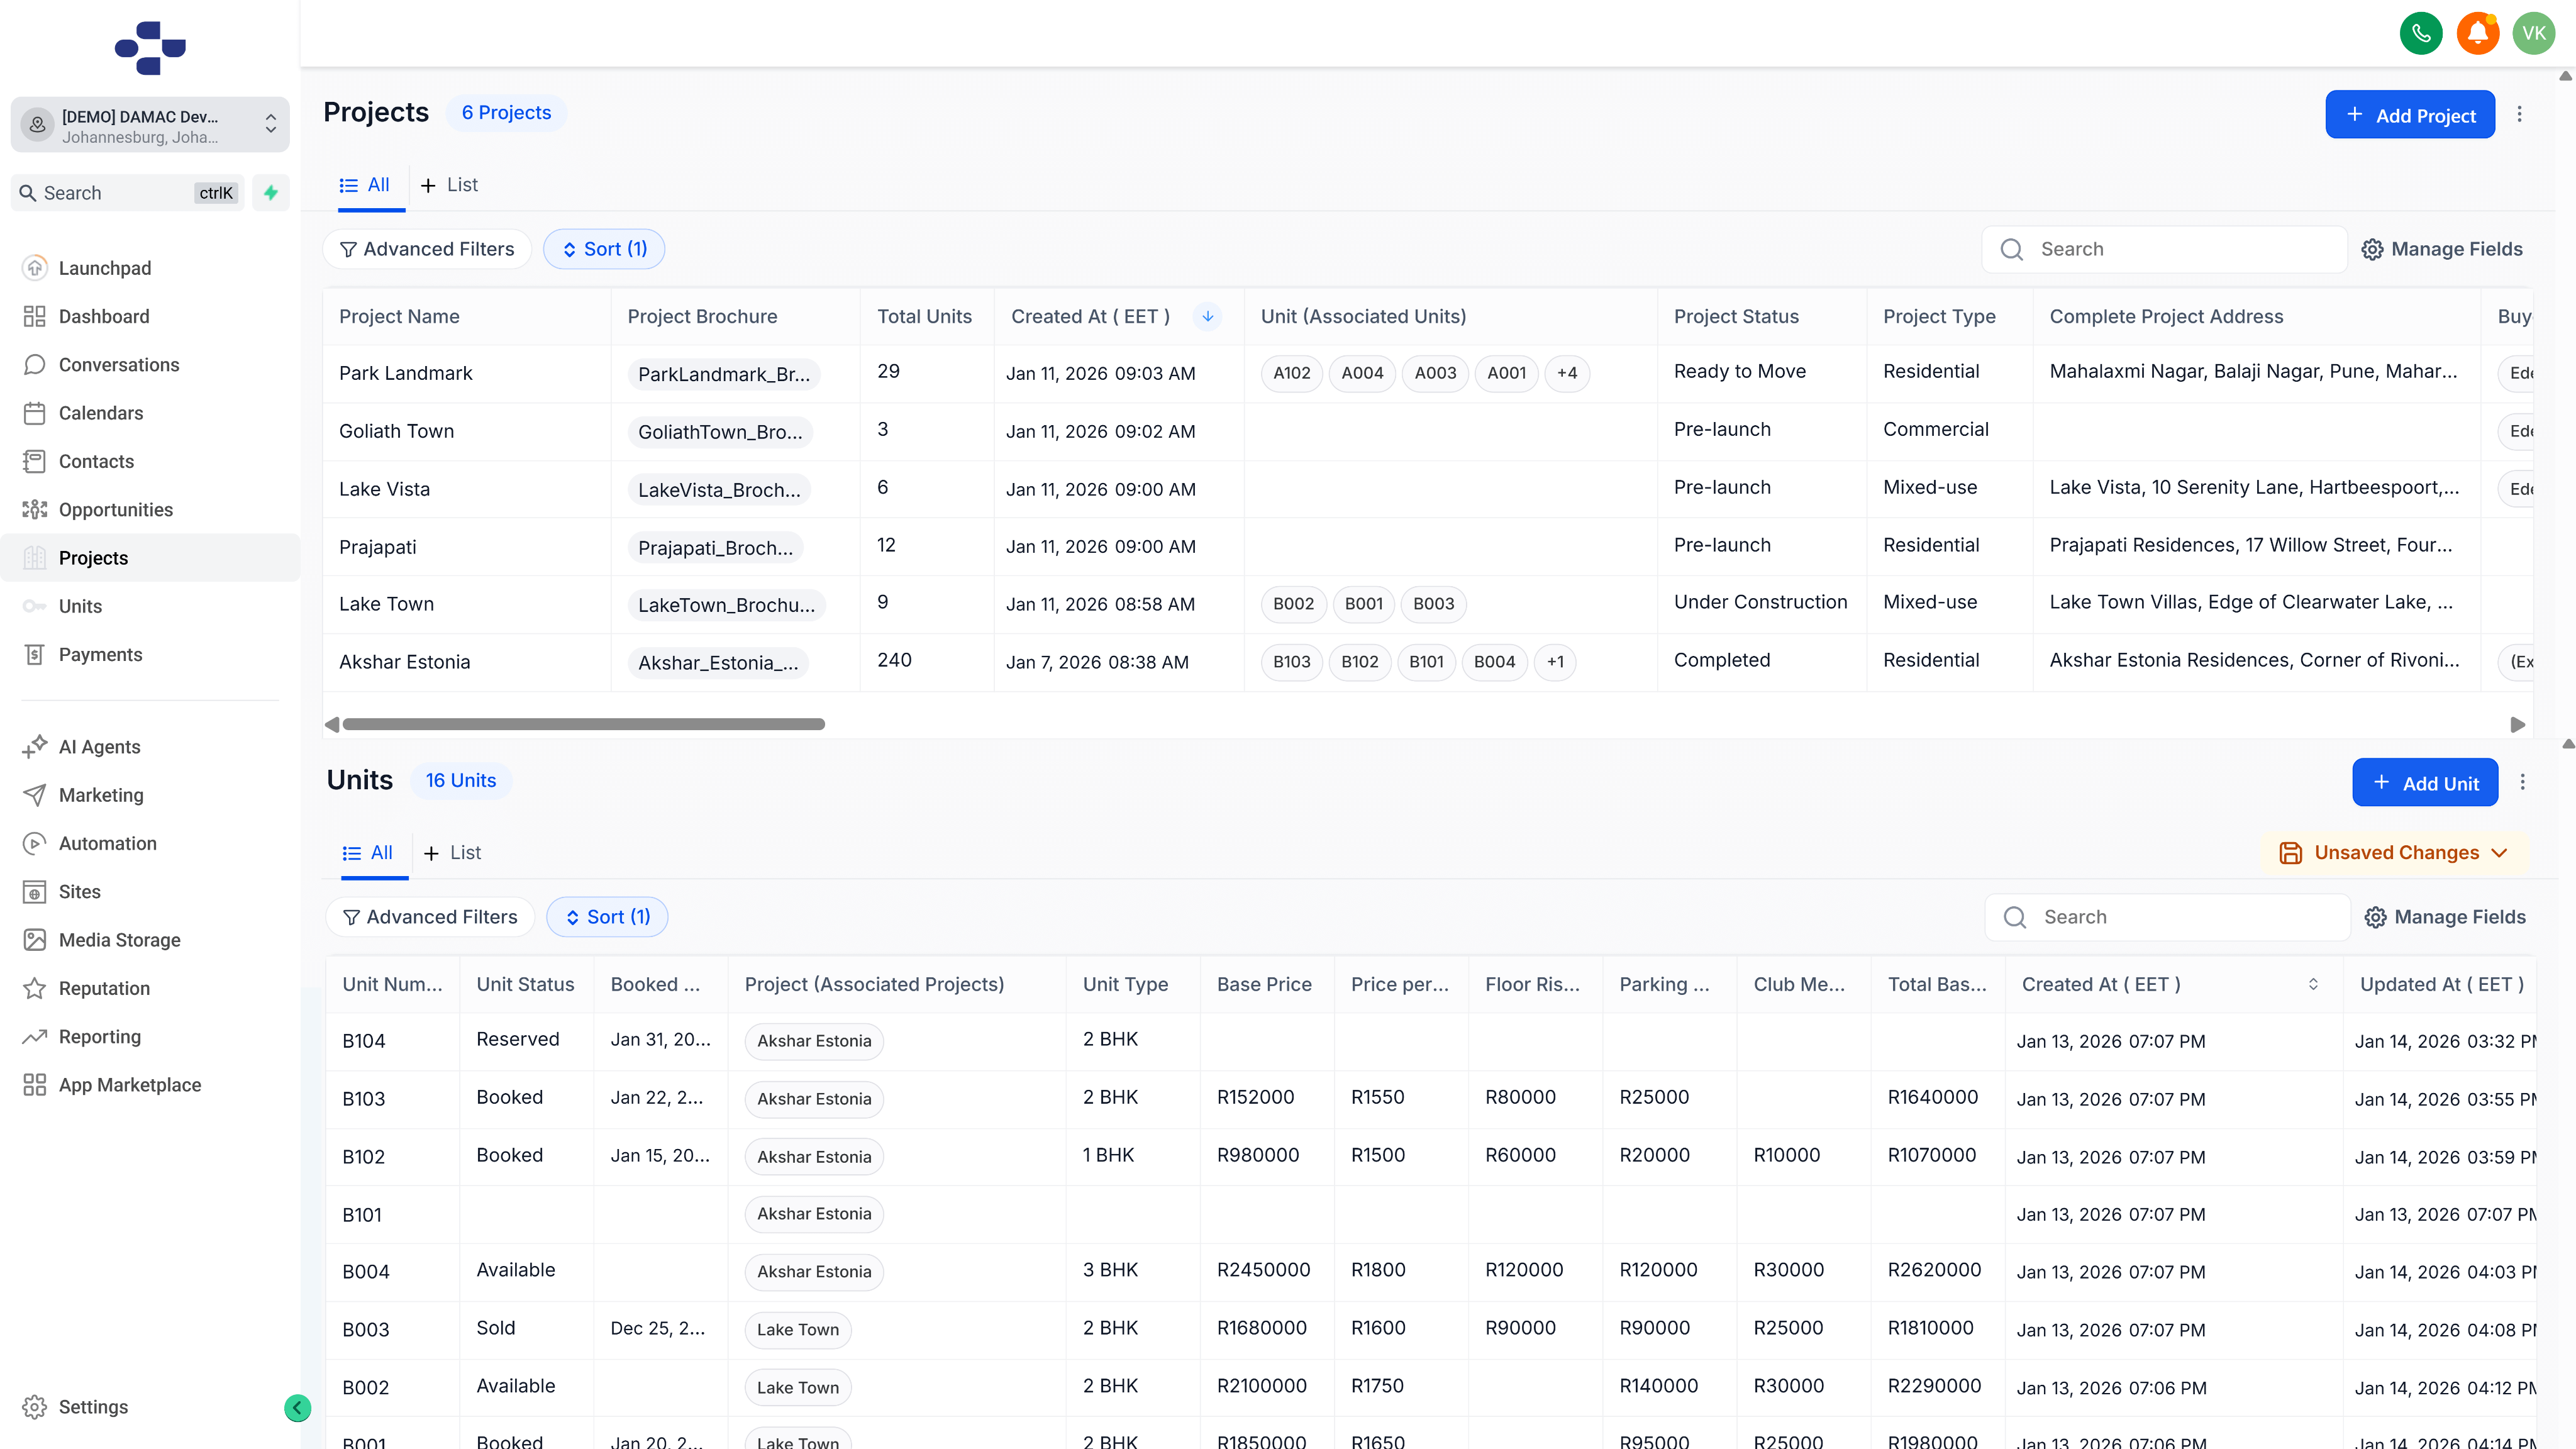Open the orange notifications bell
Screen dimensions: 2576x1449
pyautogui.click(x=2477, y=34)
